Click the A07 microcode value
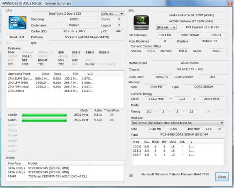 tap(119, 31)
